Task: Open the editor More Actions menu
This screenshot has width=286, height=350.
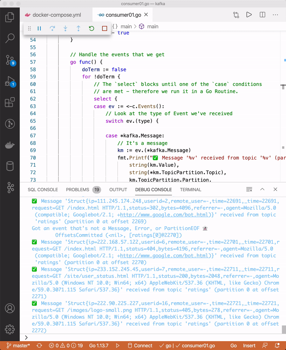Action: click(275, 15)
